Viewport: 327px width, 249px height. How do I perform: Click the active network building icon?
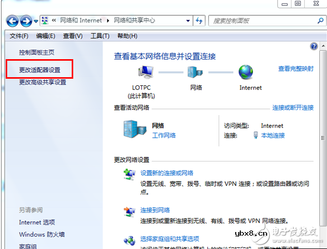coord(135,129)
